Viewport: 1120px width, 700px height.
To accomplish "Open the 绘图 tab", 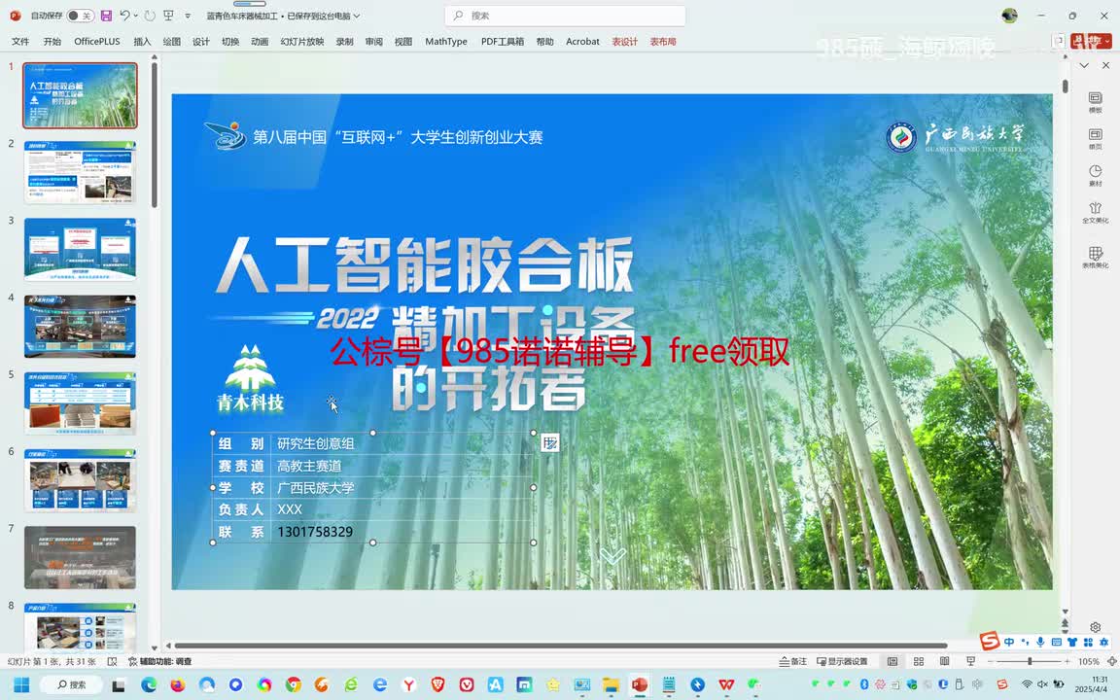I will click(x=171, y=42).
